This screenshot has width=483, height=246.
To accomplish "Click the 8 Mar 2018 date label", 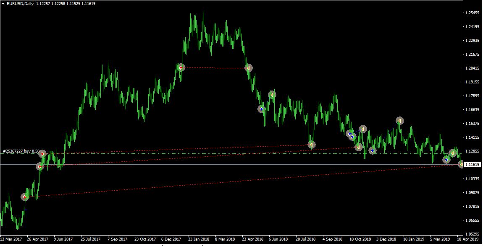I will [x=225, y=239].
